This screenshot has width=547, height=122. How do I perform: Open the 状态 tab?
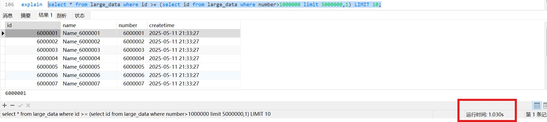[80, 16]
